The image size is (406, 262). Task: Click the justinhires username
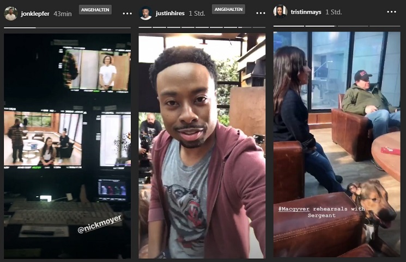click(x=170, y=13)
